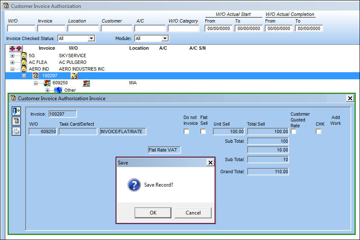
Task: Click the INVOICE/FLAT/RATE description field
Action: pos(123,131)
